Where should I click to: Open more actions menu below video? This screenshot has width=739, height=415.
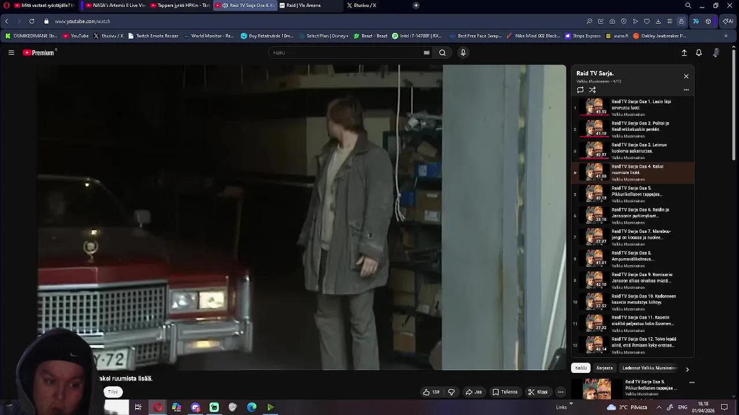(x=560, y=392)
